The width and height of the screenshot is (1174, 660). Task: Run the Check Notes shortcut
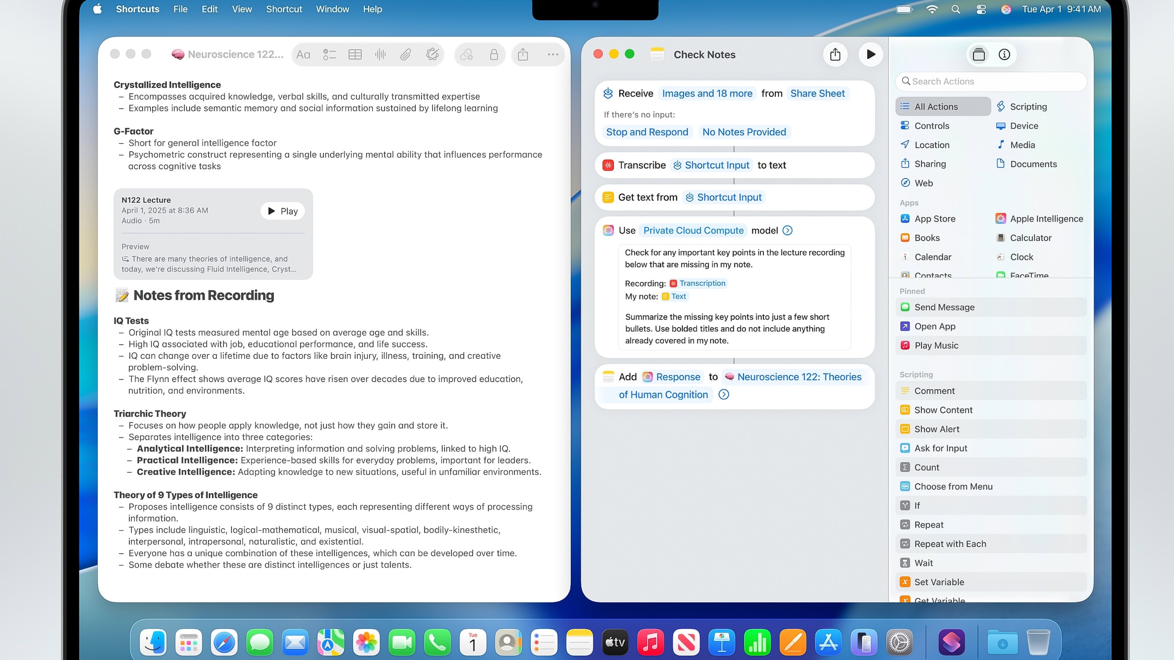pyautogui.click(x=870, y=55)
